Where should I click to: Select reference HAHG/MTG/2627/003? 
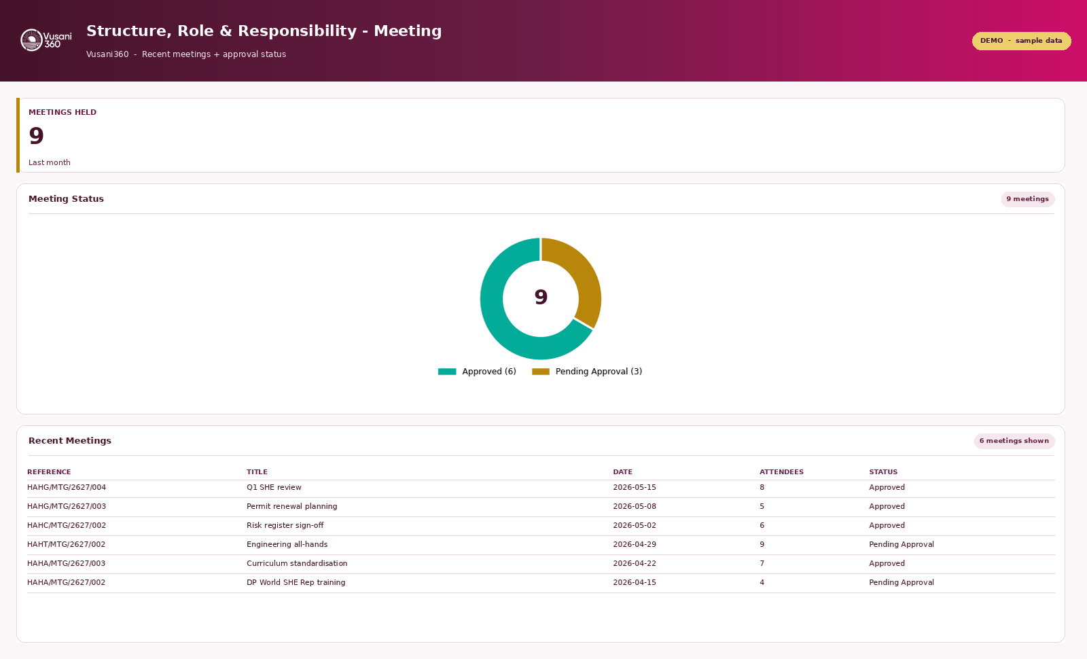tap(67, 507)
